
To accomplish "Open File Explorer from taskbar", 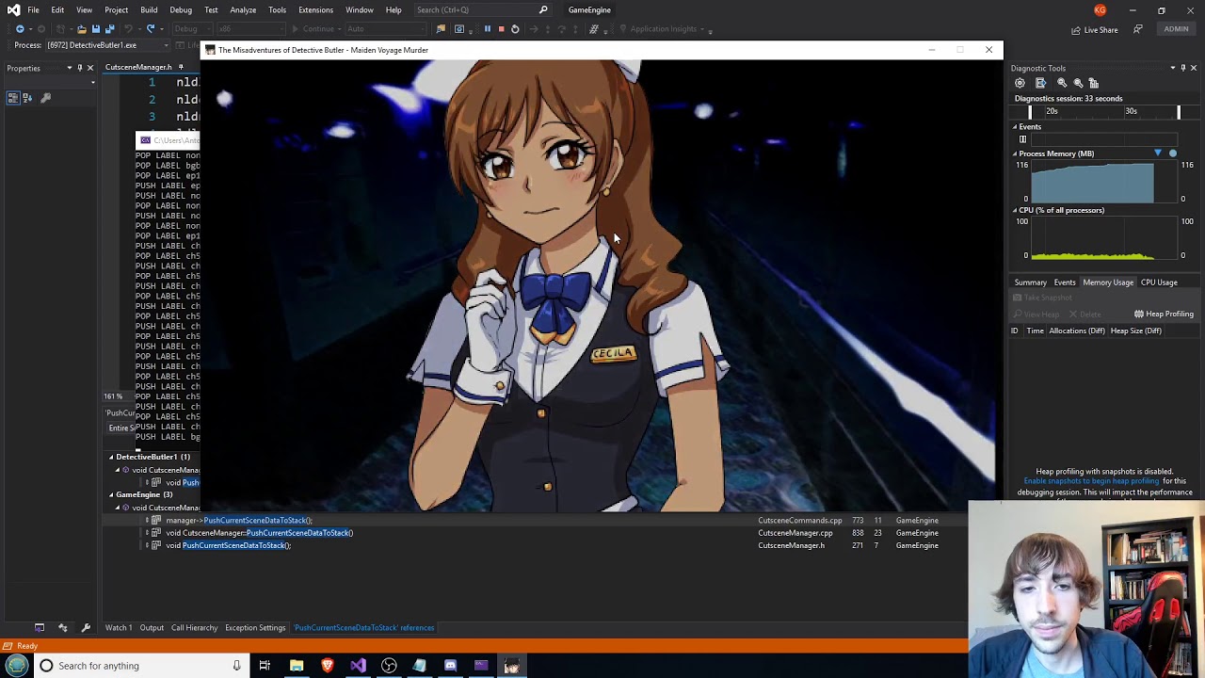I will click(297, 666).
